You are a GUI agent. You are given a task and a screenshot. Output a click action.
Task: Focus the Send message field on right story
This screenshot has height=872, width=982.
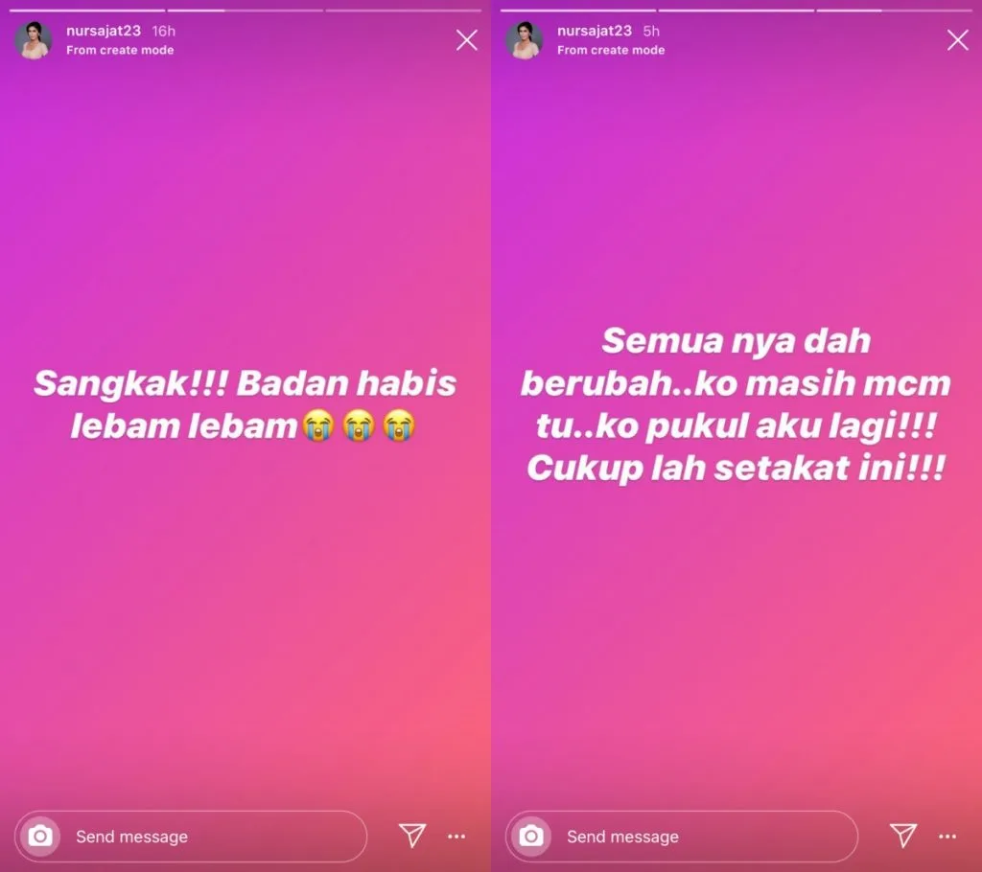(682, 837)
